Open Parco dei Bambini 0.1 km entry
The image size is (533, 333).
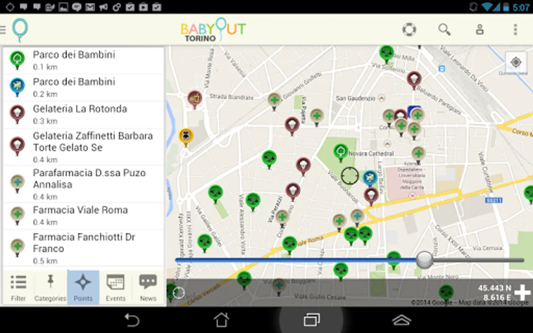tap(84, 61)
